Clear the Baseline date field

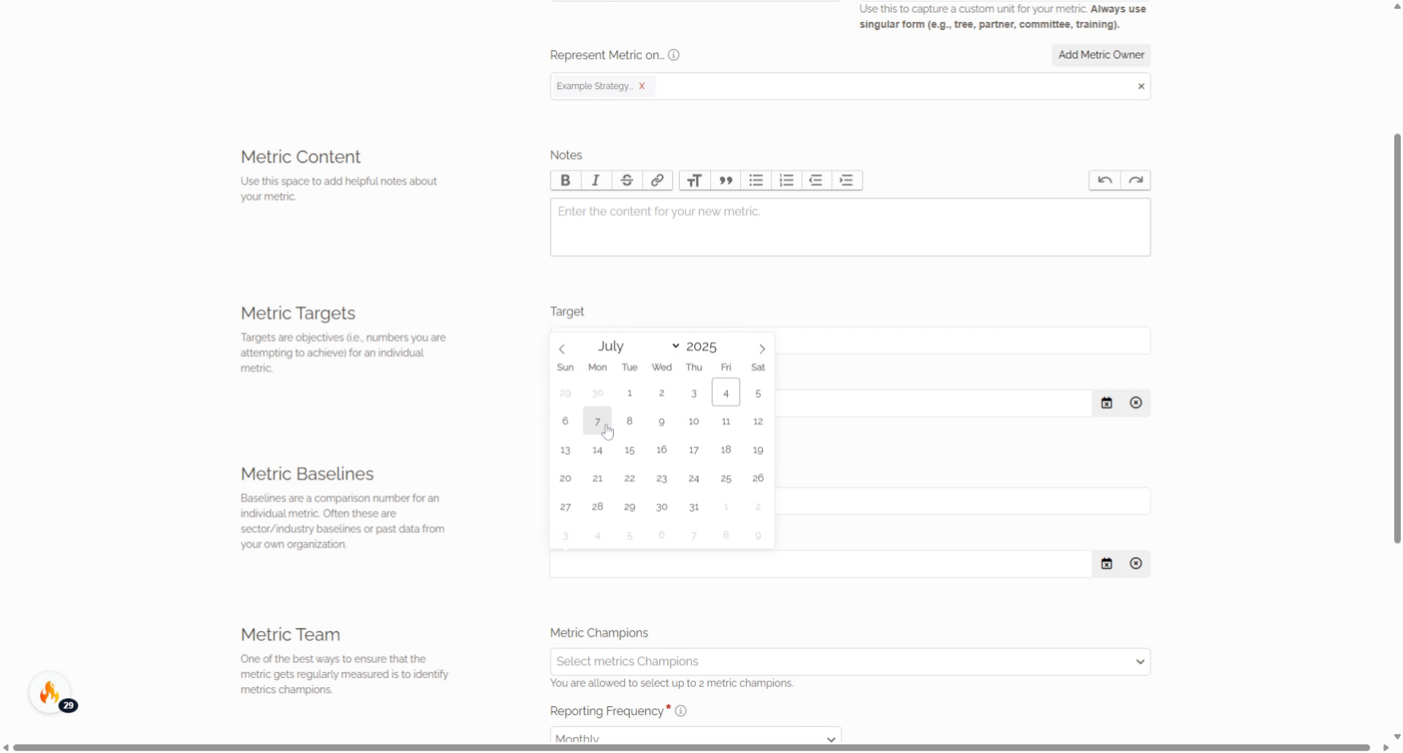(1136, 564)
